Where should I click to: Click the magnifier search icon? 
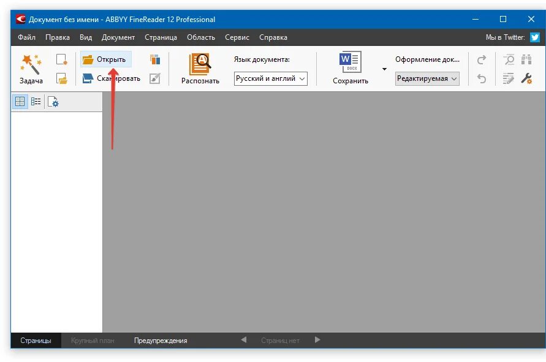click(x=509, y=59)
